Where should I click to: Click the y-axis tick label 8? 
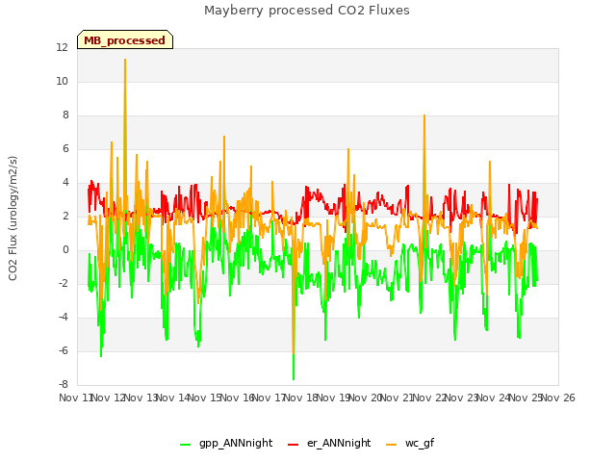(65, 115)
